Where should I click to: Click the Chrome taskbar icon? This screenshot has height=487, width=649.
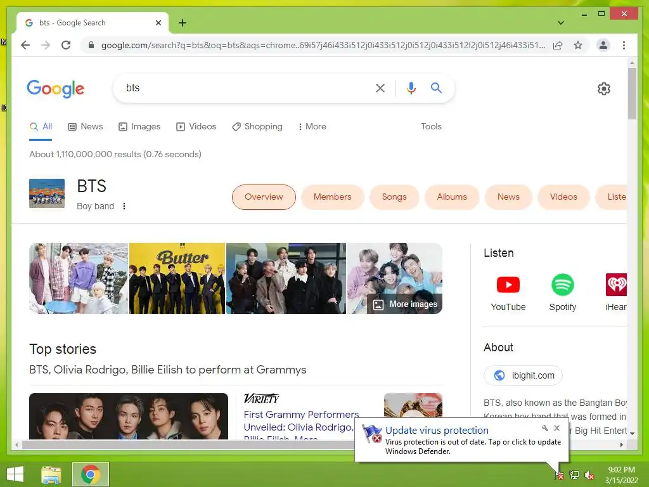coord(91,474)
